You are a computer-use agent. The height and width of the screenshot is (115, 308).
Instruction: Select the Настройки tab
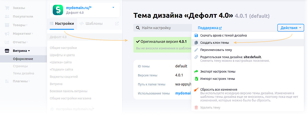[62, 23]
